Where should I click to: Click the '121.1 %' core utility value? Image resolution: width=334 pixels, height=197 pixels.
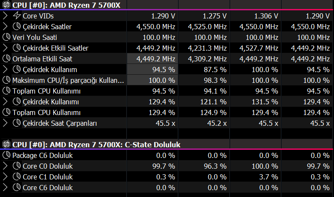[x=213, y=102]
